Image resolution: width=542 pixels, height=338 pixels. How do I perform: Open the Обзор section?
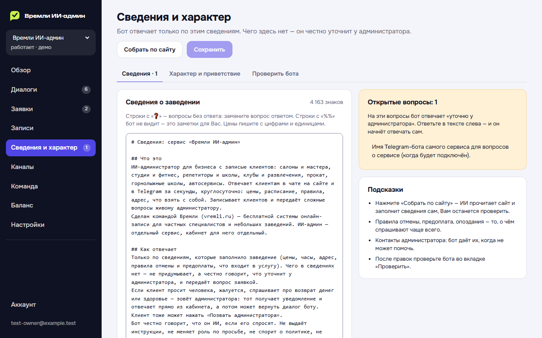51,70
